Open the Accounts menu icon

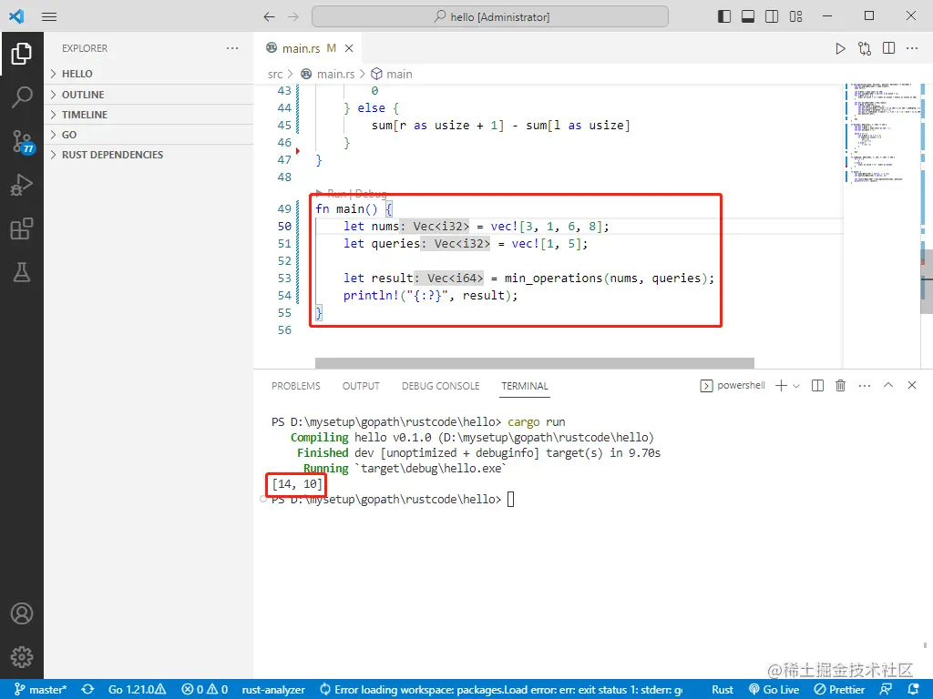(22, 613)
